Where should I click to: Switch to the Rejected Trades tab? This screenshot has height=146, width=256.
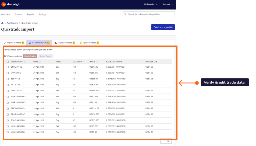tap(65, 43)
